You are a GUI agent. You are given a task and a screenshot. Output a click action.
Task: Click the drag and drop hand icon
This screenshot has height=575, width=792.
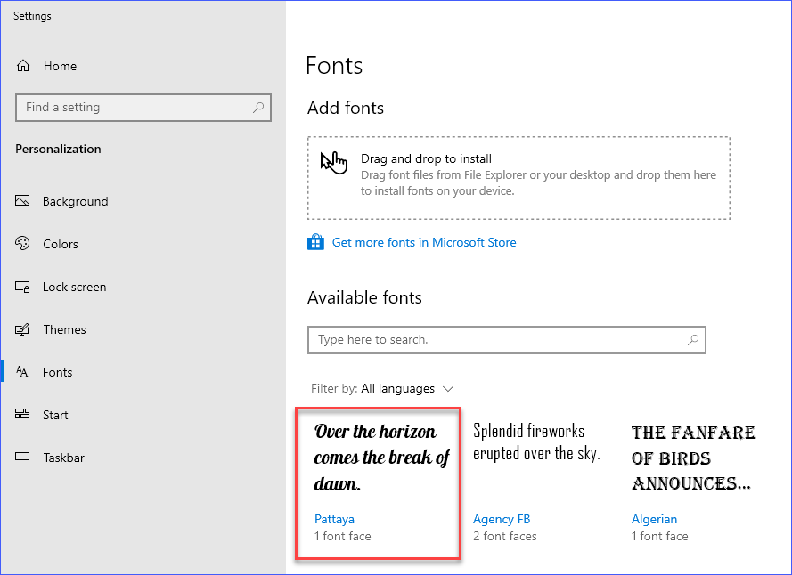pos(334,163)
